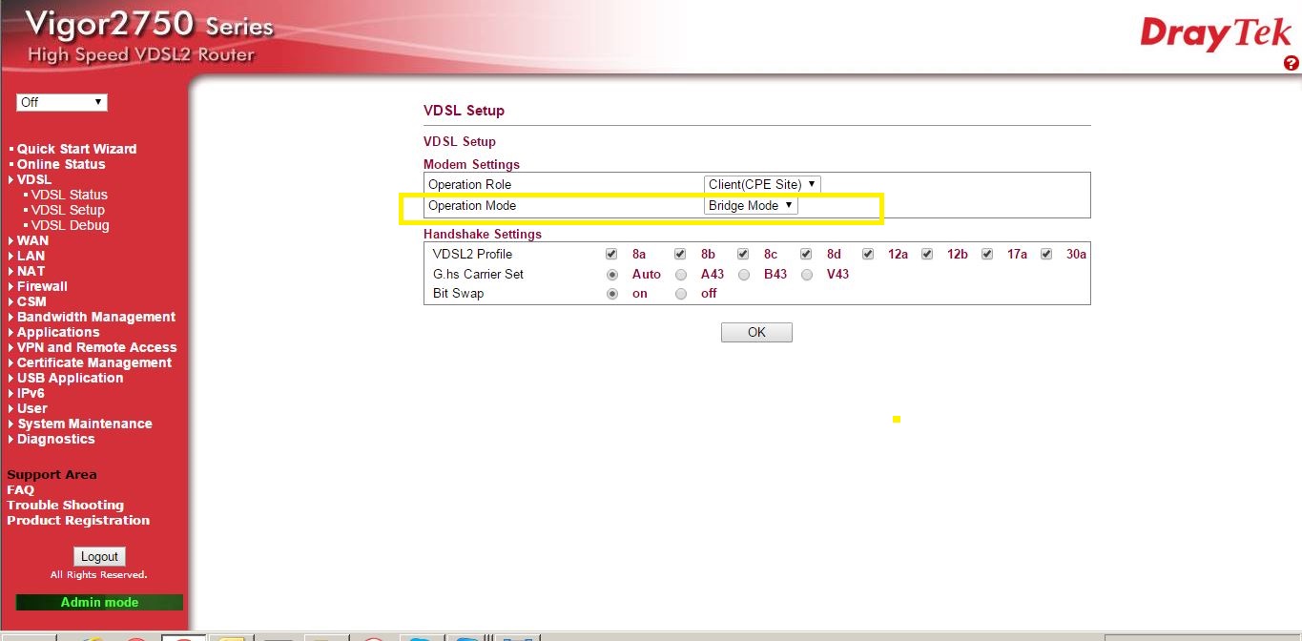Go to Online Status

point(61,164)
